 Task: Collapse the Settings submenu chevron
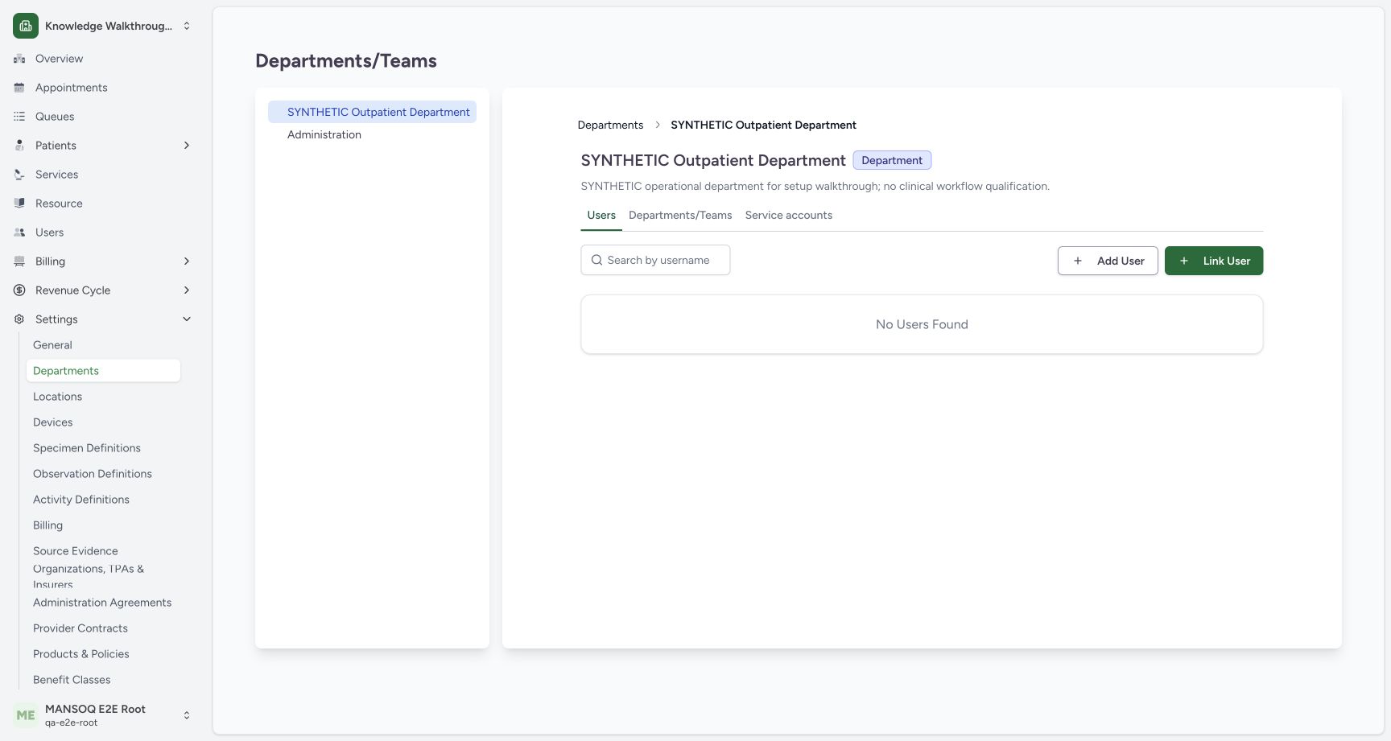pos(187,319)
